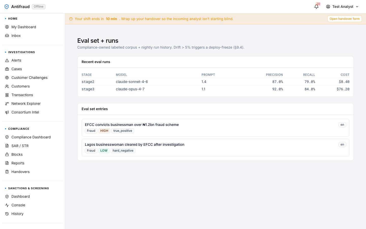366x229 pixels.
Task: Open Customer Challenges page
Action: (x=32, y=78)
